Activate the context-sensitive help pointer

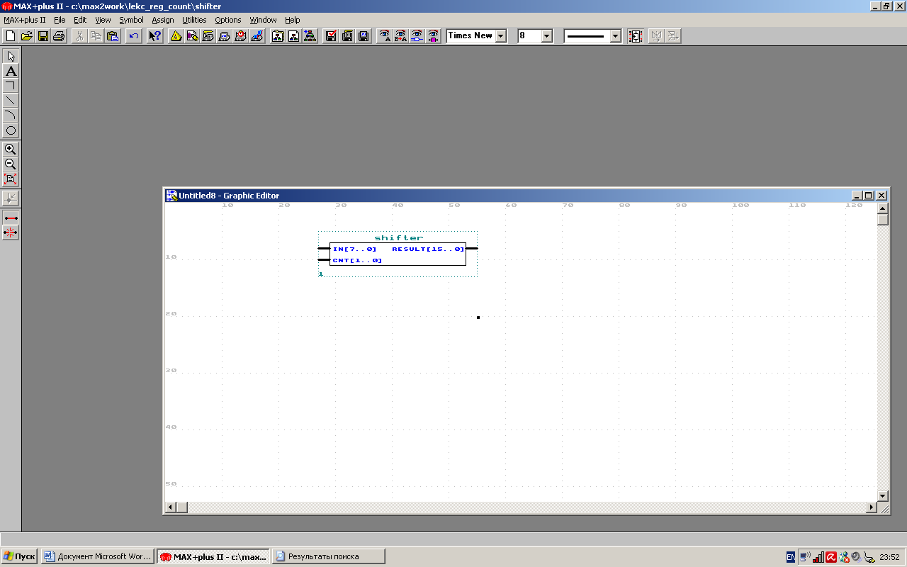154,35
